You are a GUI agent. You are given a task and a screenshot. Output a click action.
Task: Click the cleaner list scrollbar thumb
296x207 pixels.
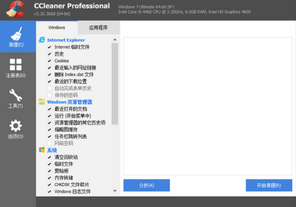click(x=115, y=84)
